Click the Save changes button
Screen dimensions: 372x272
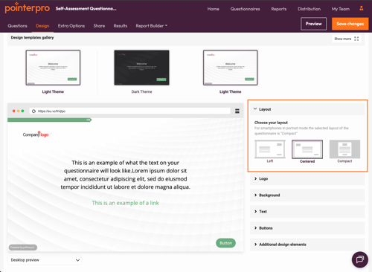[350, 24]
